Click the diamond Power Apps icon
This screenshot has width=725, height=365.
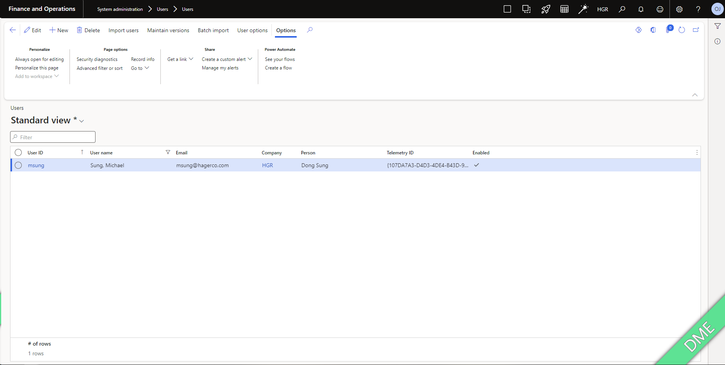pyautogui.click(x=639, y=30)
